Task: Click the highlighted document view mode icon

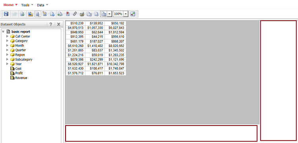Action: coord(38,14)
